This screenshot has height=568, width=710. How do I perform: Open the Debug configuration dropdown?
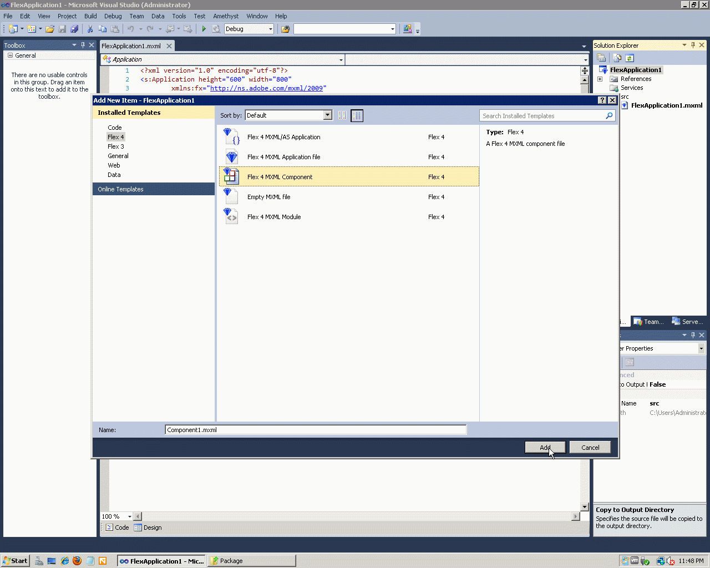(x=271, y=29)
